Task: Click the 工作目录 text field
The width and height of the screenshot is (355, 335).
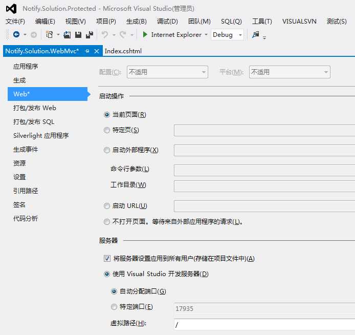Action: coord(264,186)
